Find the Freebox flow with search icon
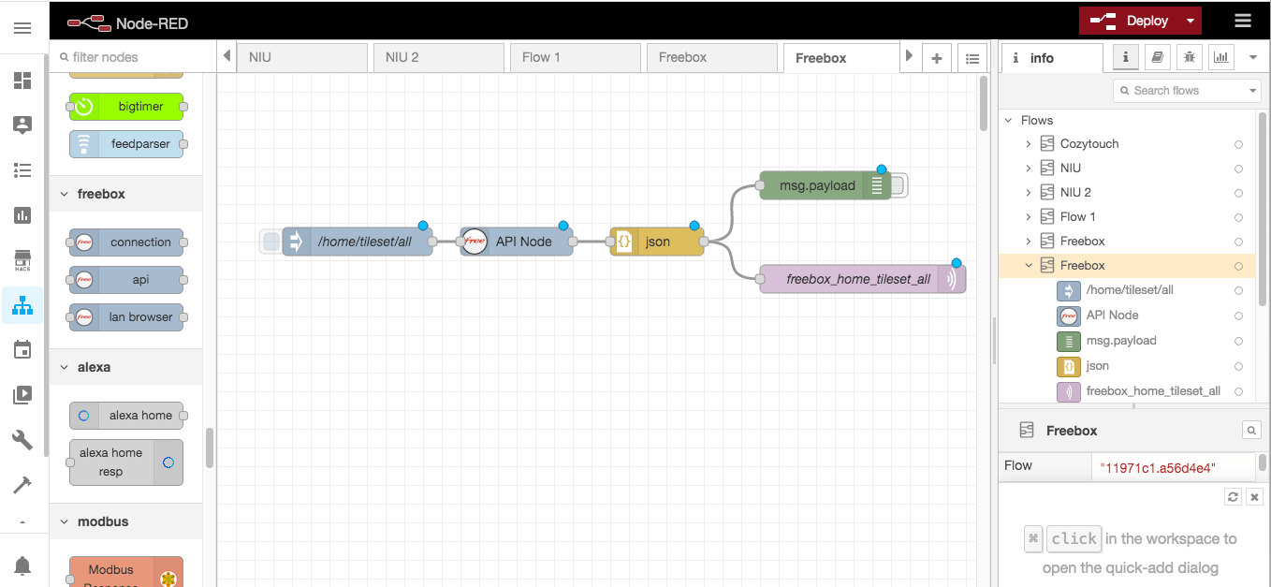1271x587 pixels. (x=1251, y=431)
